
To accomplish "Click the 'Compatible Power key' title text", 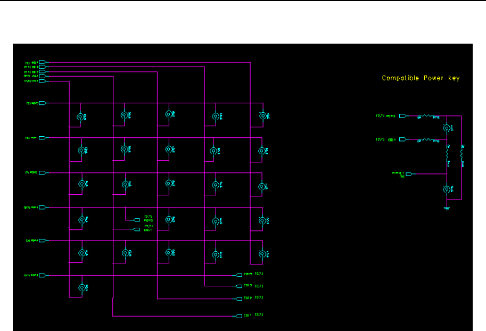I will pos(421,78).
